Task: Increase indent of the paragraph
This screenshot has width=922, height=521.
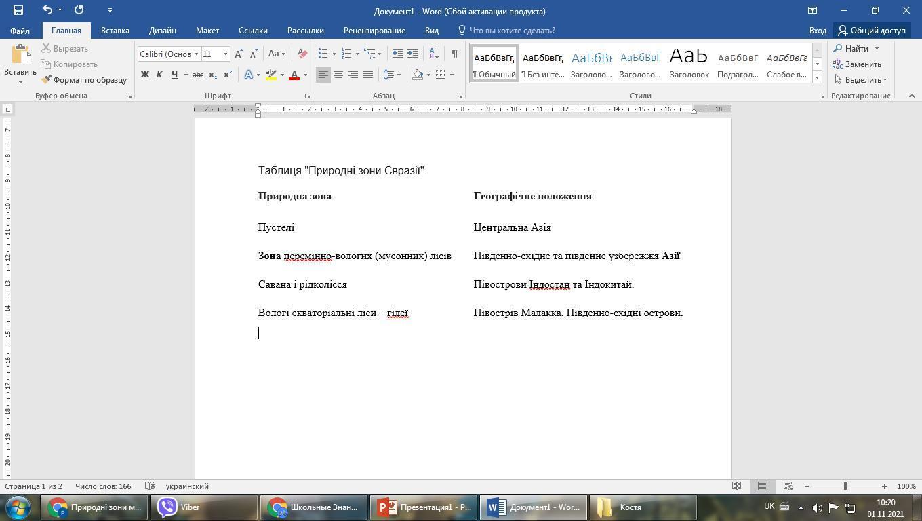Action: [x=413, y=54]
